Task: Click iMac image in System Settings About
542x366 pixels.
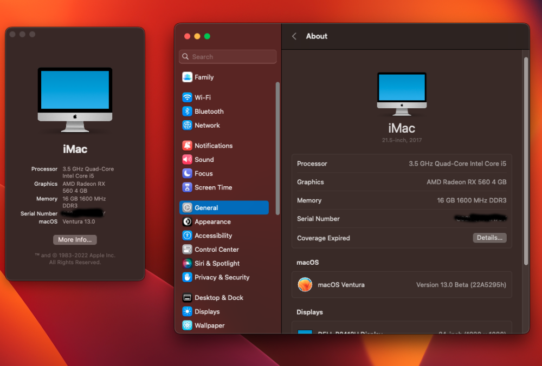Action: [x=402, y=94]
